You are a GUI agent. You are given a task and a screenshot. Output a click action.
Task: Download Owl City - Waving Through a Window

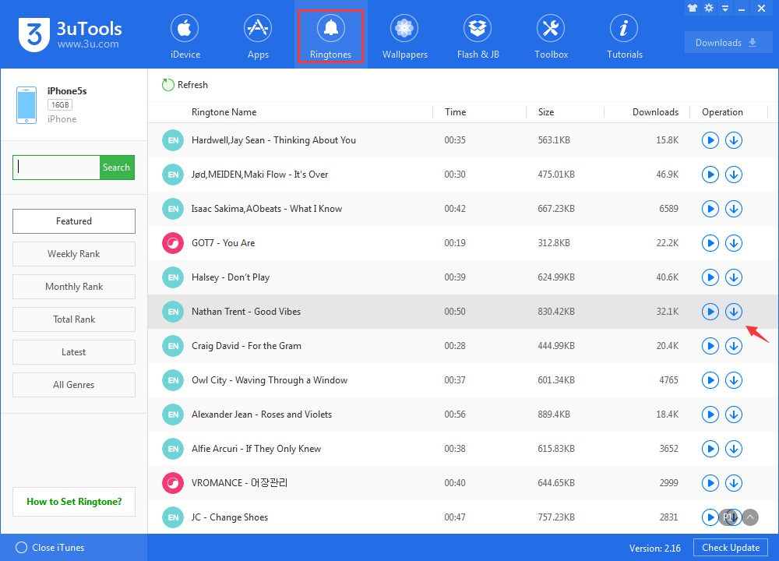click(734, 380)
